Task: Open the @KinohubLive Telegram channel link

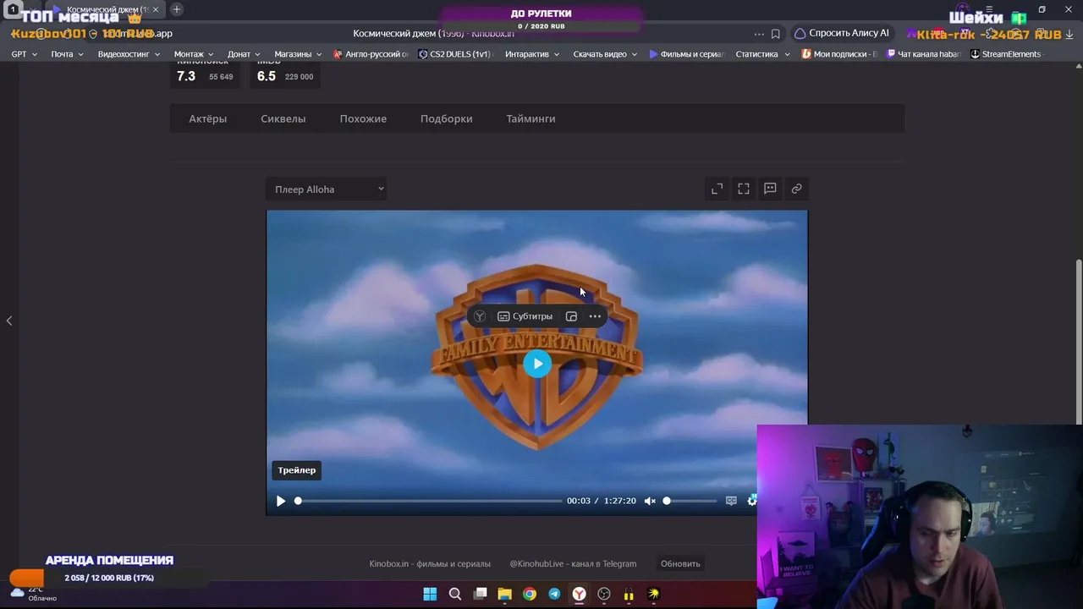Action: (x=573, y=564)
